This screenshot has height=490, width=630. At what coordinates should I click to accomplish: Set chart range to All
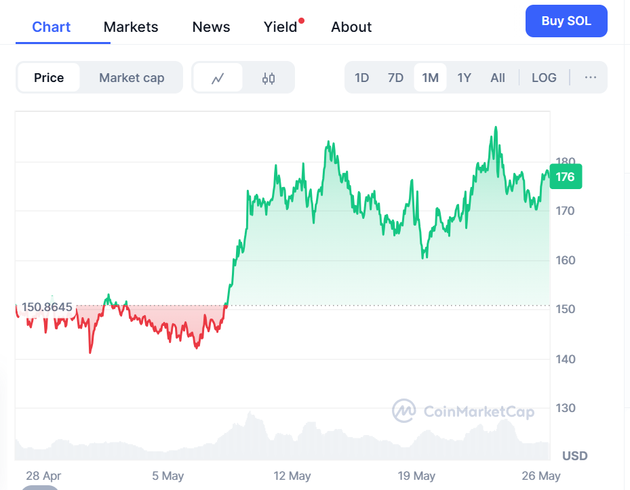(x=497, y=77)
